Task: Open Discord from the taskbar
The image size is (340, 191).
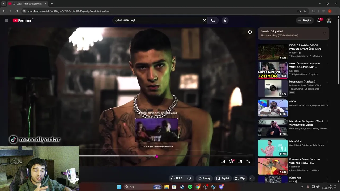Action: (221, 187)
